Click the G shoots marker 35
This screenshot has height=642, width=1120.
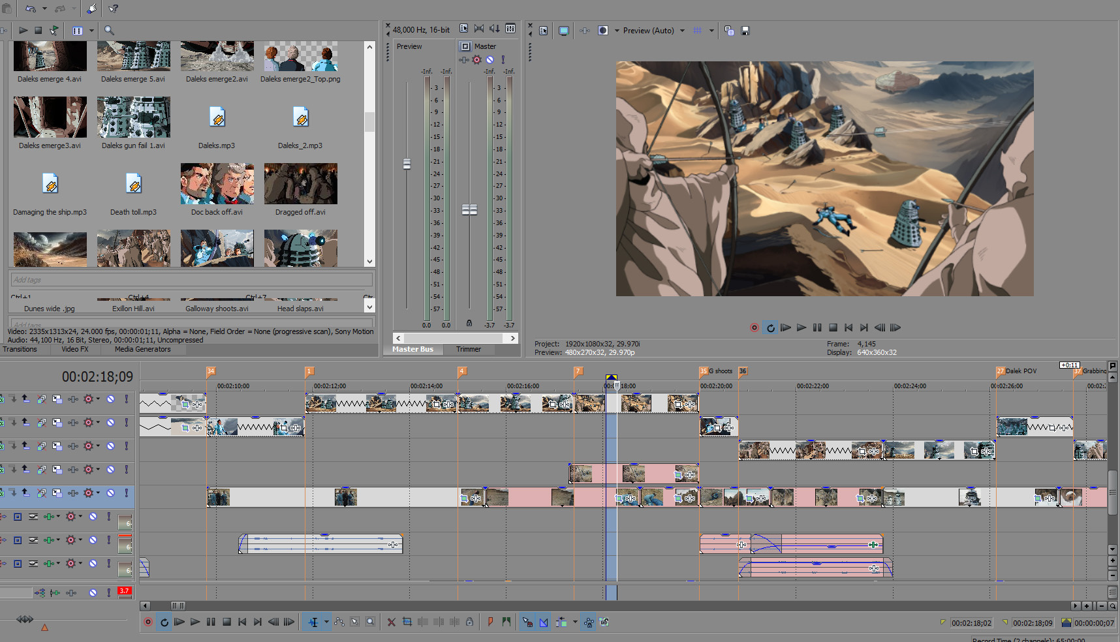pos(703,371)
